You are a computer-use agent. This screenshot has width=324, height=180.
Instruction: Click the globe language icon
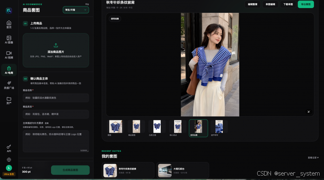coord(9,159)
